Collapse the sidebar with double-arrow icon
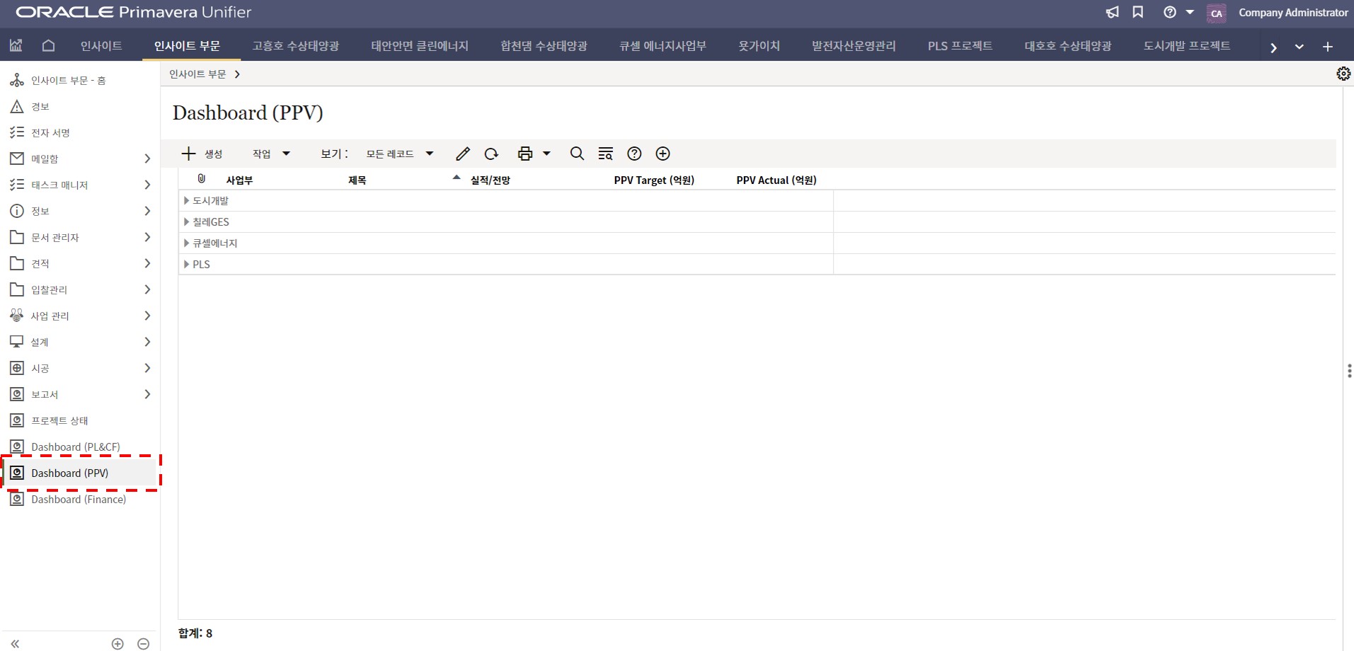Viewport: 1354px width, 651px height. coord(15,643)
